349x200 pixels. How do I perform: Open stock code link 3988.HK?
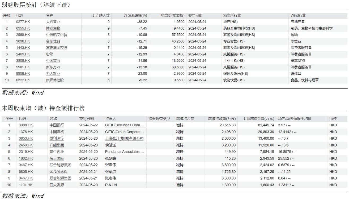click(26, 125)
